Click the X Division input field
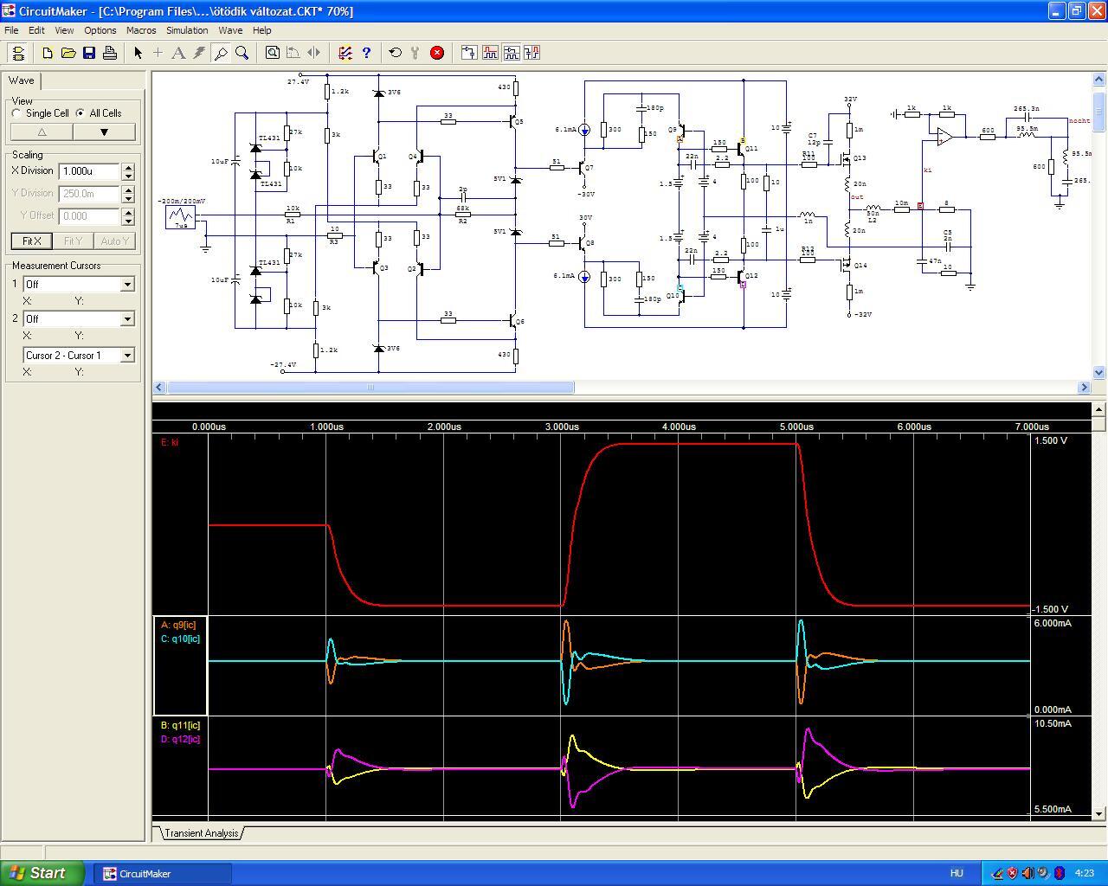Image resolution: width=1108 pixels, height=886 pixels. pyautogui.click(x=89, y=171)
